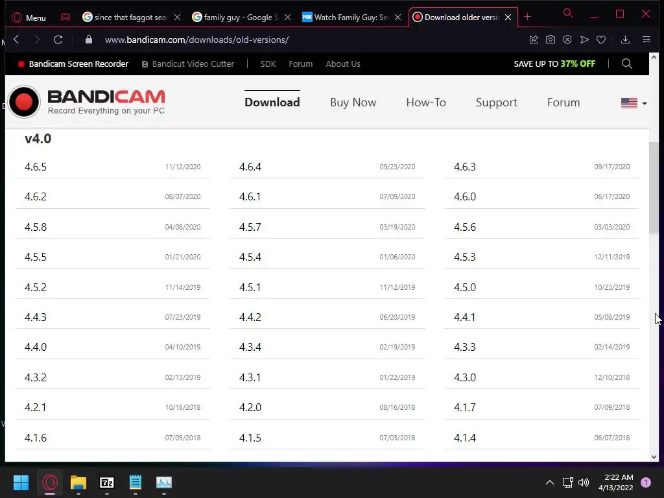Open 7-Zip from the taskbar
The image size is (664, 498).
pyautogui.click(x=107, y=482)
